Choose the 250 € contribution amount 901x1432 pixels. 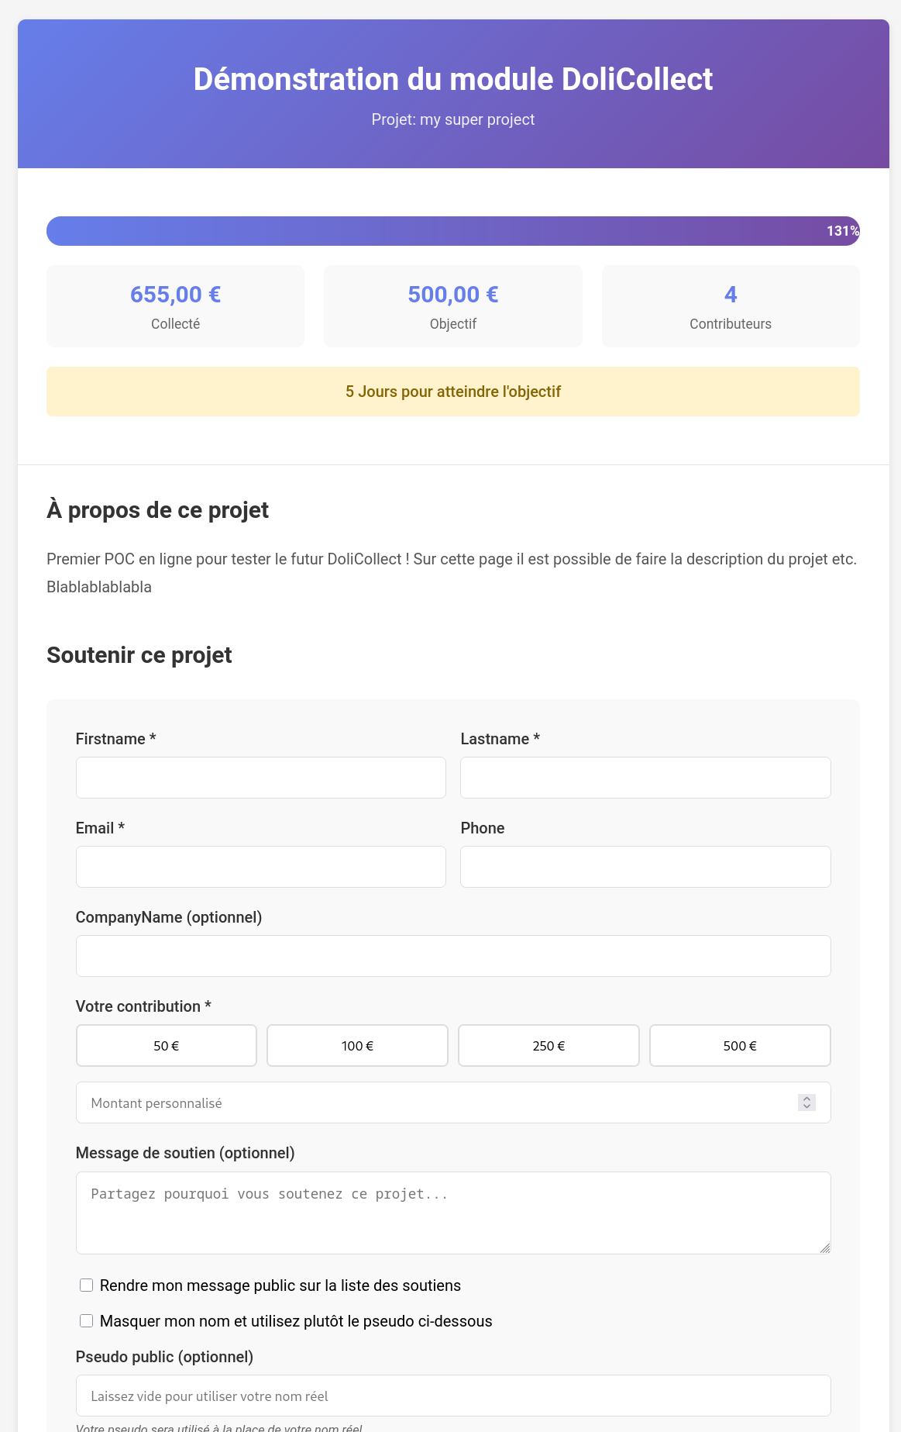click(x=549, y=1046)
